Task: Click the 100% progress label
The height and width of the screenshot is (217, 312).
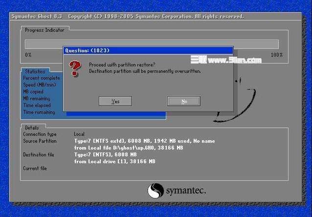Action: coord(277,55)
